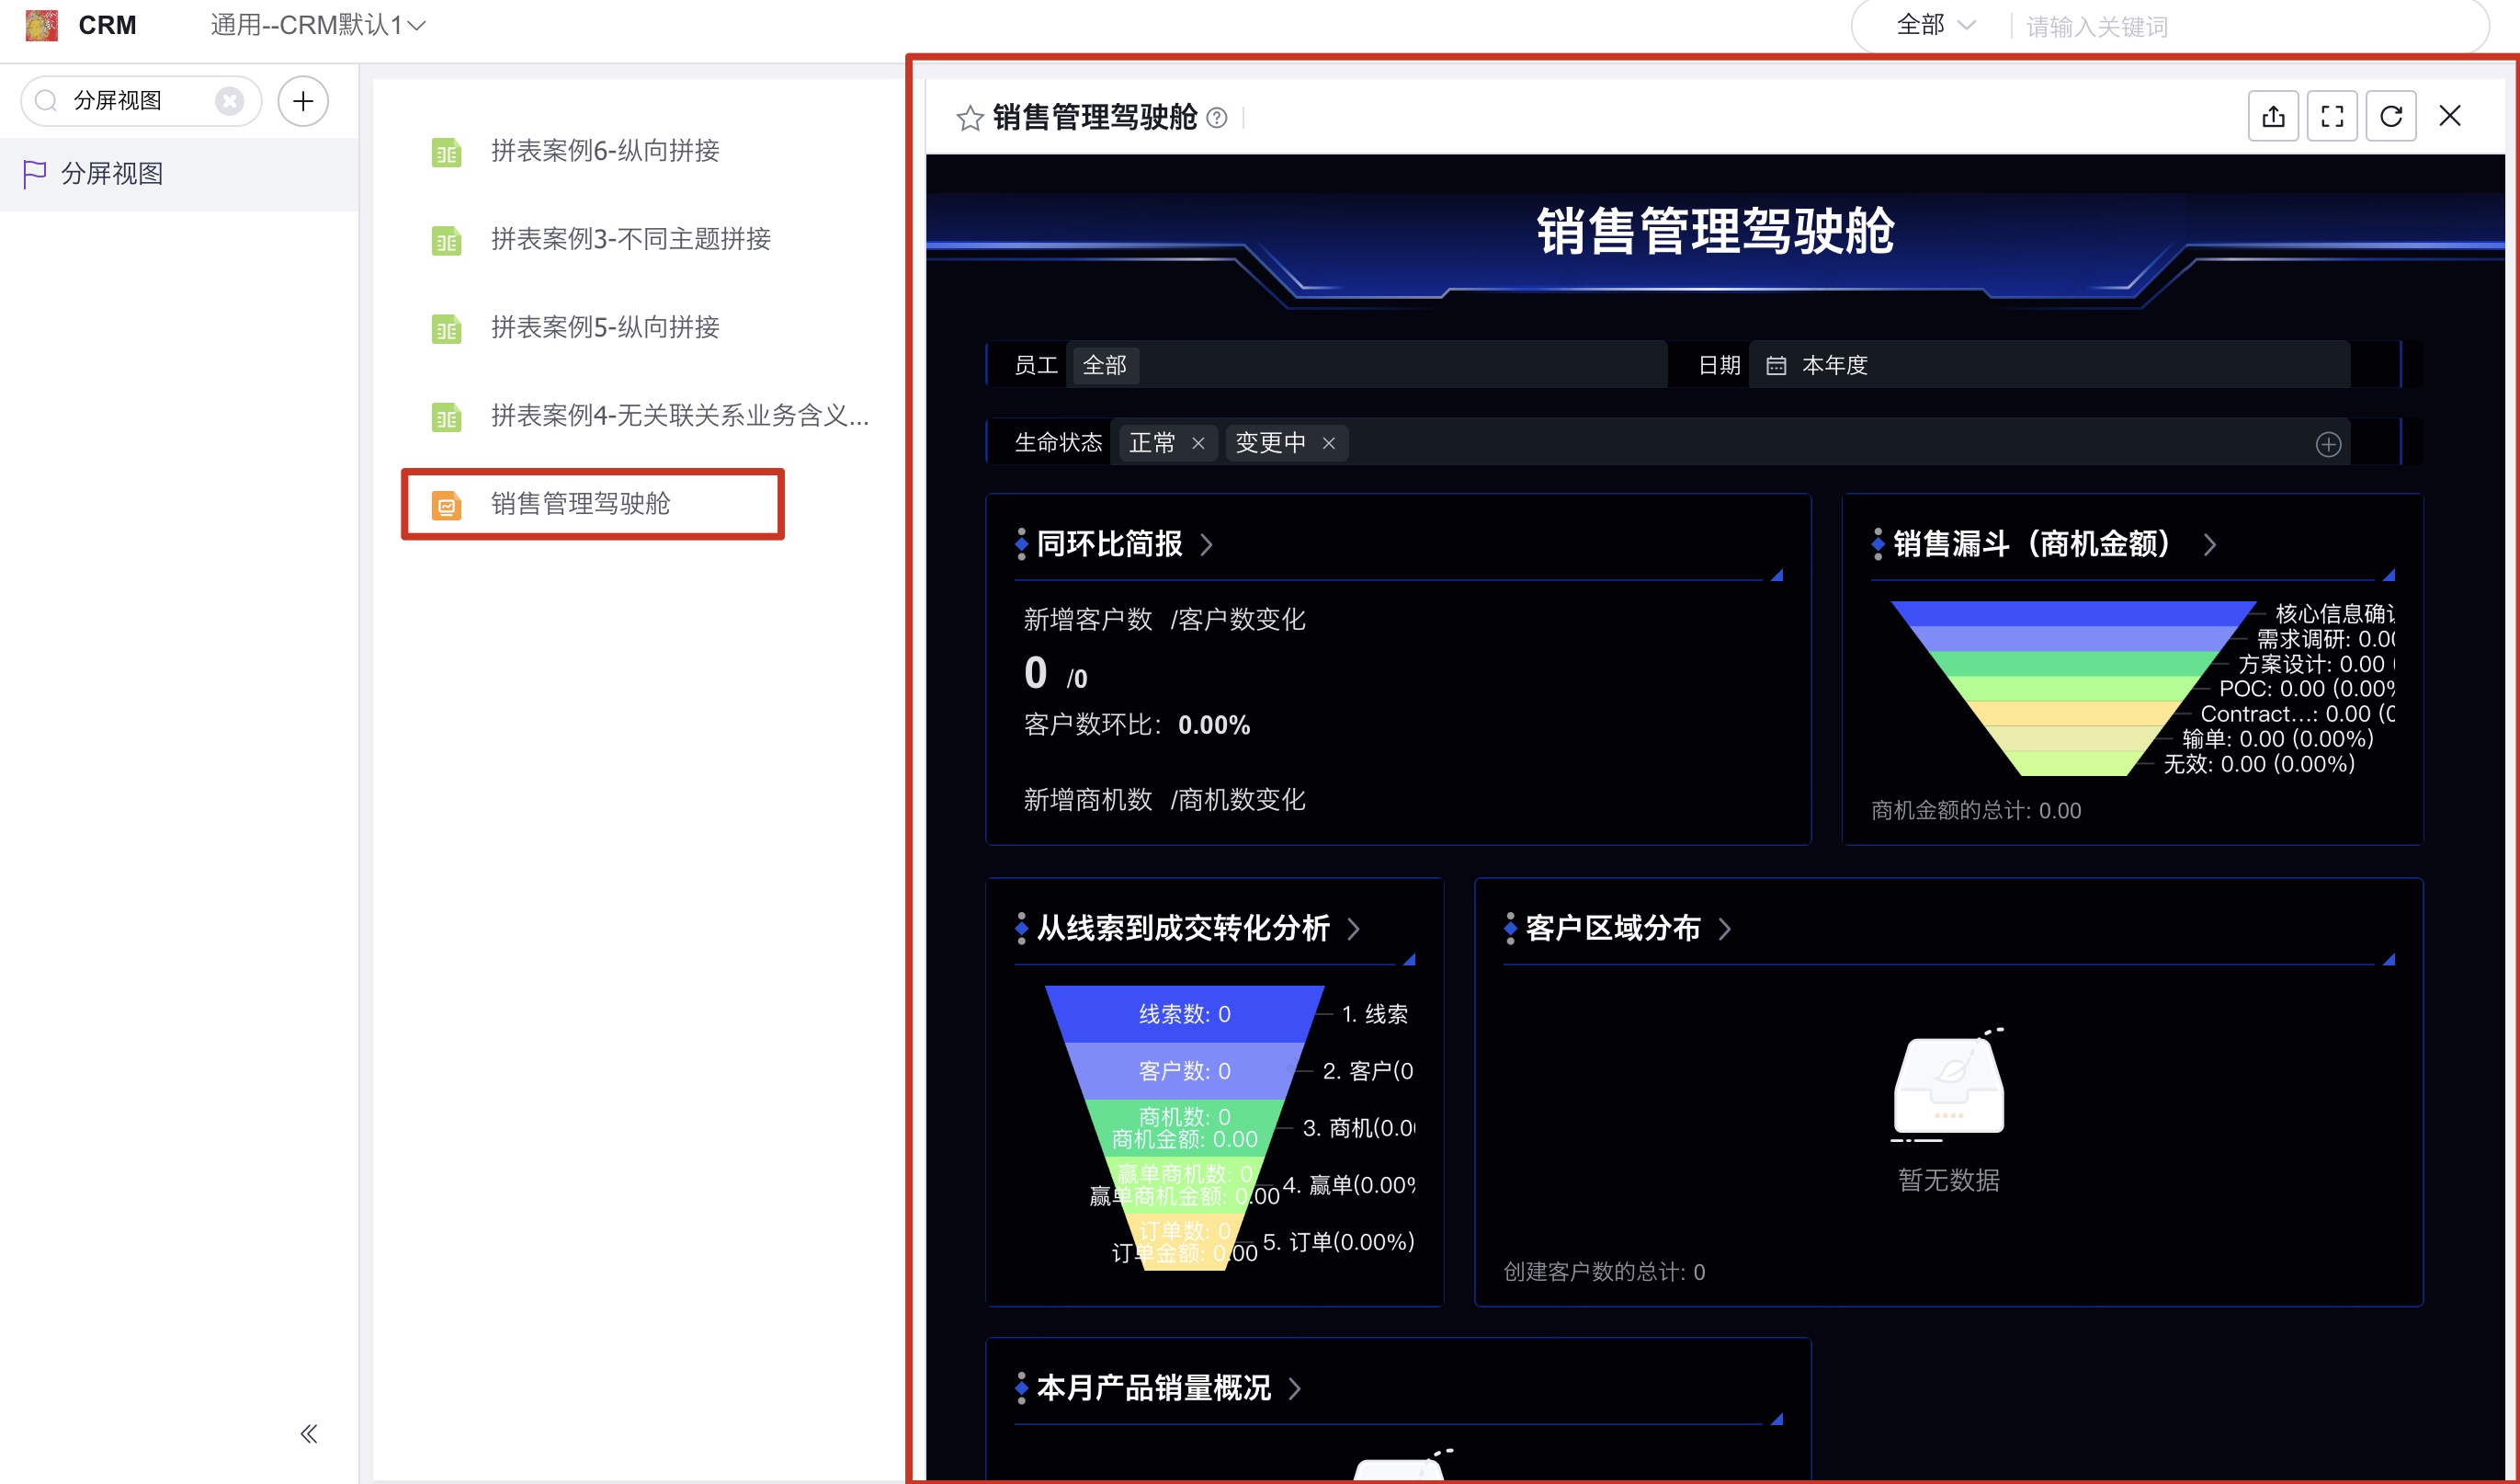Open the 本年度 date picker
The height and width of the screenshot is (1484, 2520).
pyautogui.click(x=1834, y=365)
